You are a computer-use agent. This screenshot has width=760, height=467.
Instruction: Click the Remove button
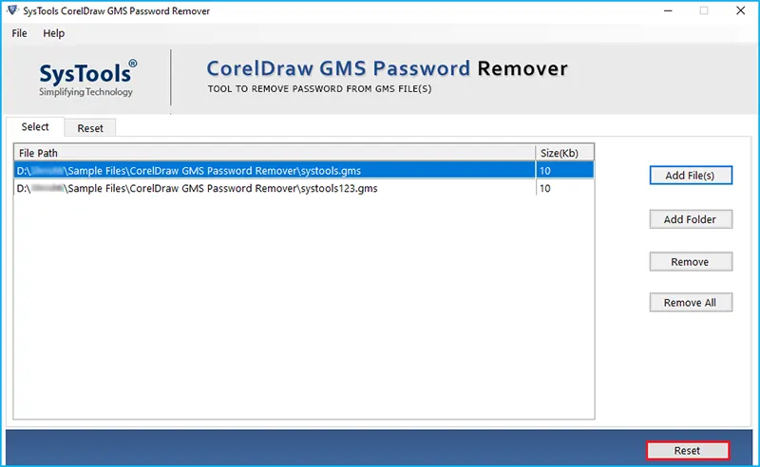point(691,262)
